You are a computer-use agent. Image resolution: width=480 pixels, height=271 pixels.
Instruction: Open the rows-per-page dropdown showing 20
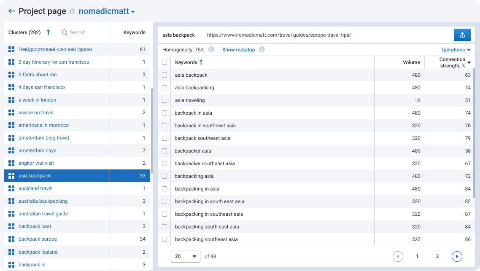185,256
